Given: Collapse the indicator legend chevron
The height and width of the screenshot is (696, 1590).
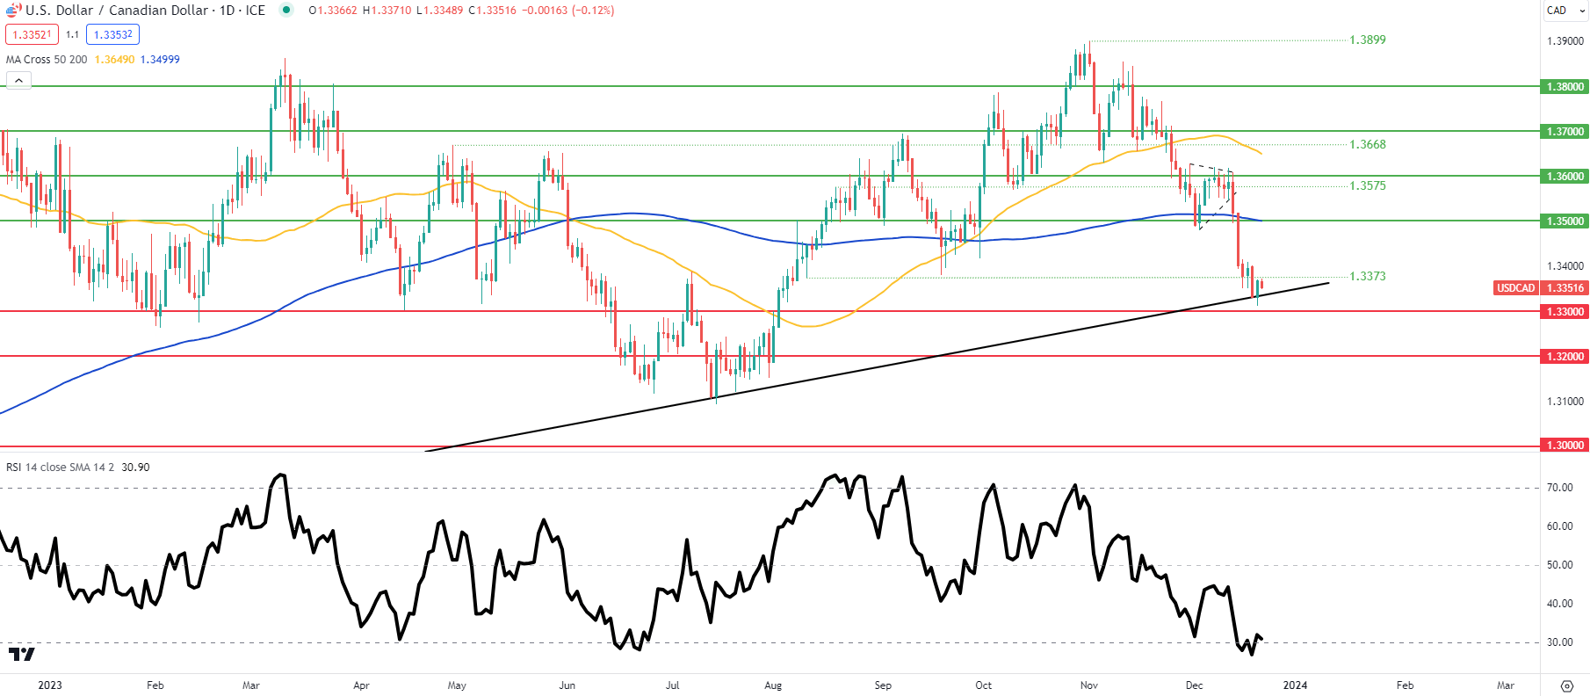Looking at the screenshot, I should tap(18, 81).
